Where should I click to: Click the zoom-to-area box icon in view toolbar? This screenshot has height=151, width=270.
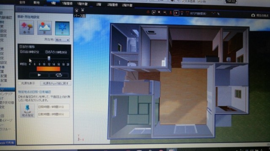pyautogui.click(x=154, y=12)
